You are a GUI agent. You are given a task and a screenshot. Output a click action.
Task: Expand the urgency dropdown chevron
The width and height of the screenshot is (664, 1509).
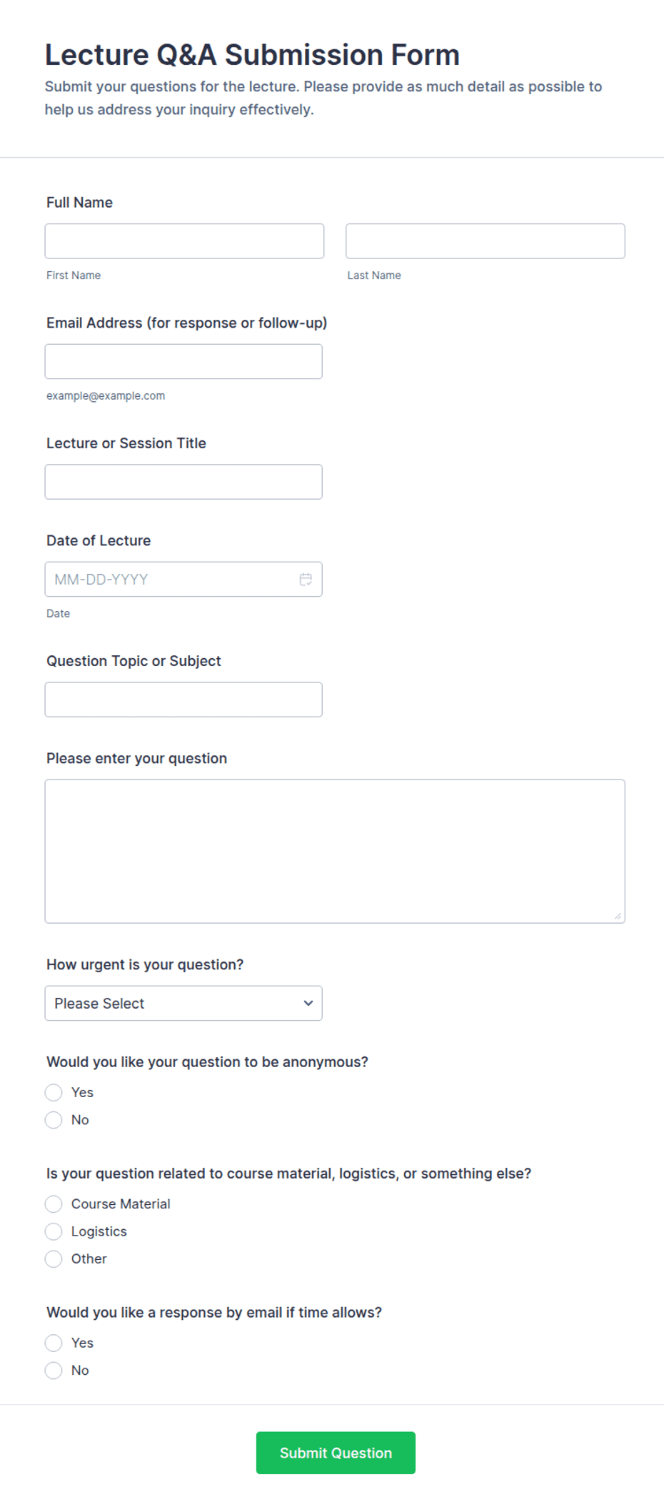pyautogui.click(x=308, y=1003)
